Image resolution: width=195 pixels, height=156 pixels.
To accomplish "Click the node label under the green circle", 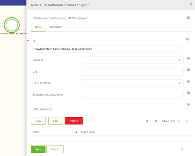I will (13, 34).
